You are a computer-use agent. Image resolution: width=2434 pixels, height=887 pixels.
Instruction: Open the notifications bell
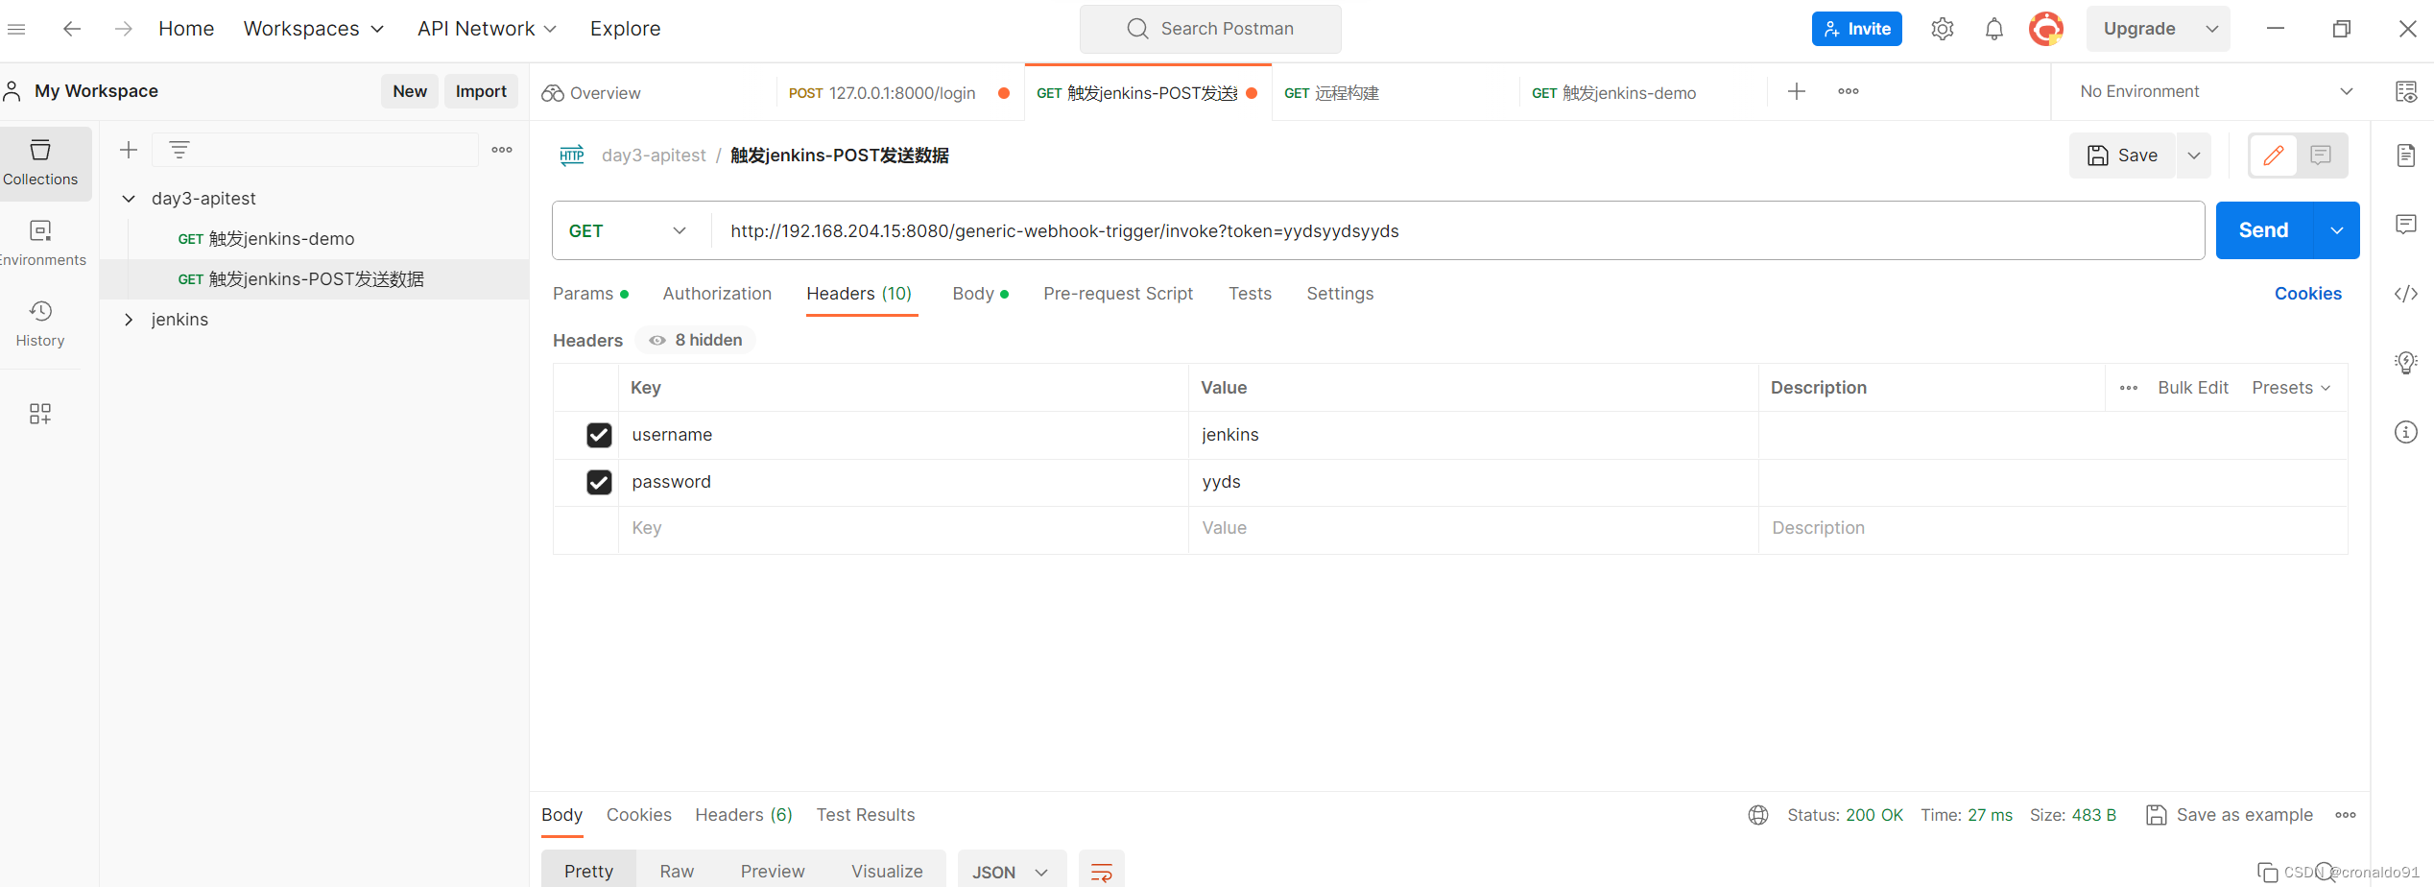click(x=1993, y=29)
